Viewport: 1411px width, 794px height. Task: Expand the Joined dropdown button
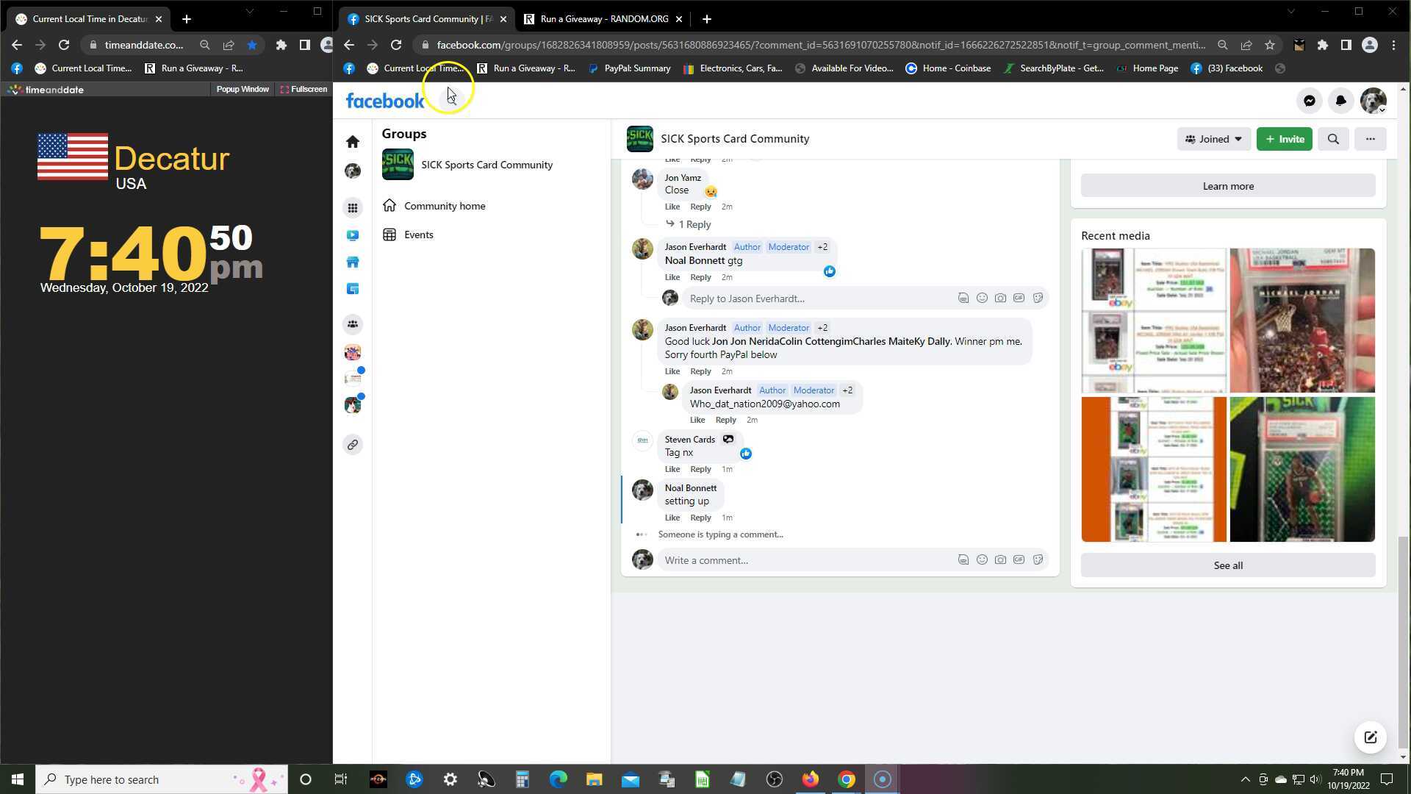(1213, 139)
